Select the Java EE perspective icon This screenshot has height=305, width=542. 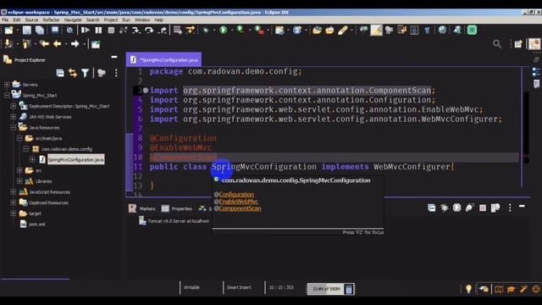(534, 44)
